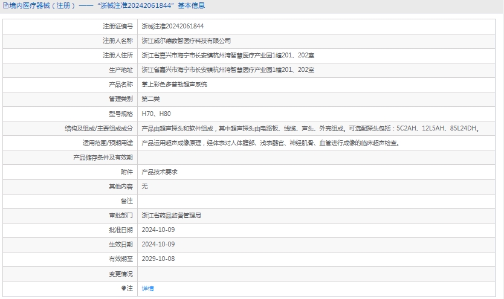Select company name 浙江威尔德数智医疗科技有限公司
This screenshot has height=299, width=504.
[x=186, y=41]
